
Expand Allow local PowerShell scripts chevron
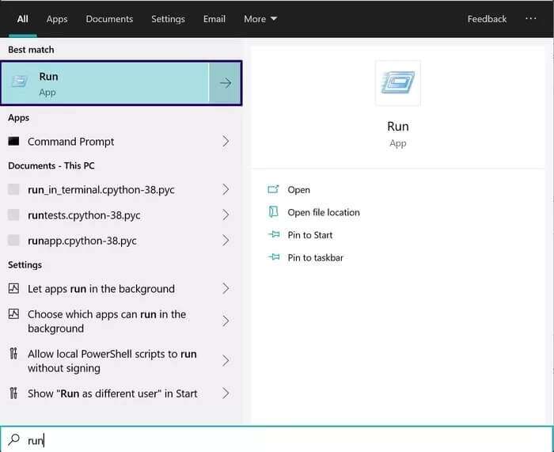(226, 360)
